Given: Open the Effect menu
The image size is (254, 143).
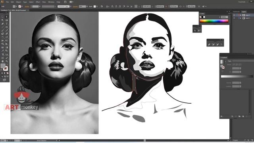Looking at the screenshot, I should point(38,2).
